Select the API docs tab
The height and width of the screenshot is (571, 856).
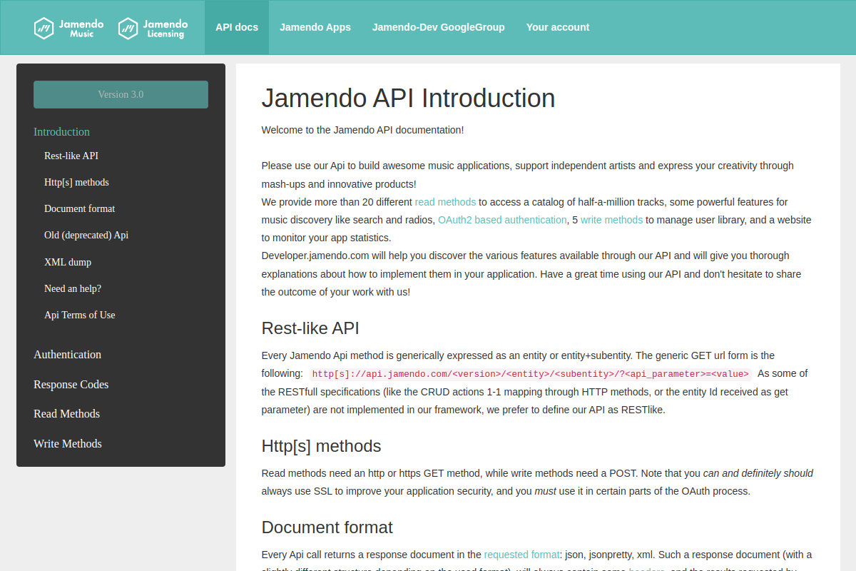tap(237, 27)
